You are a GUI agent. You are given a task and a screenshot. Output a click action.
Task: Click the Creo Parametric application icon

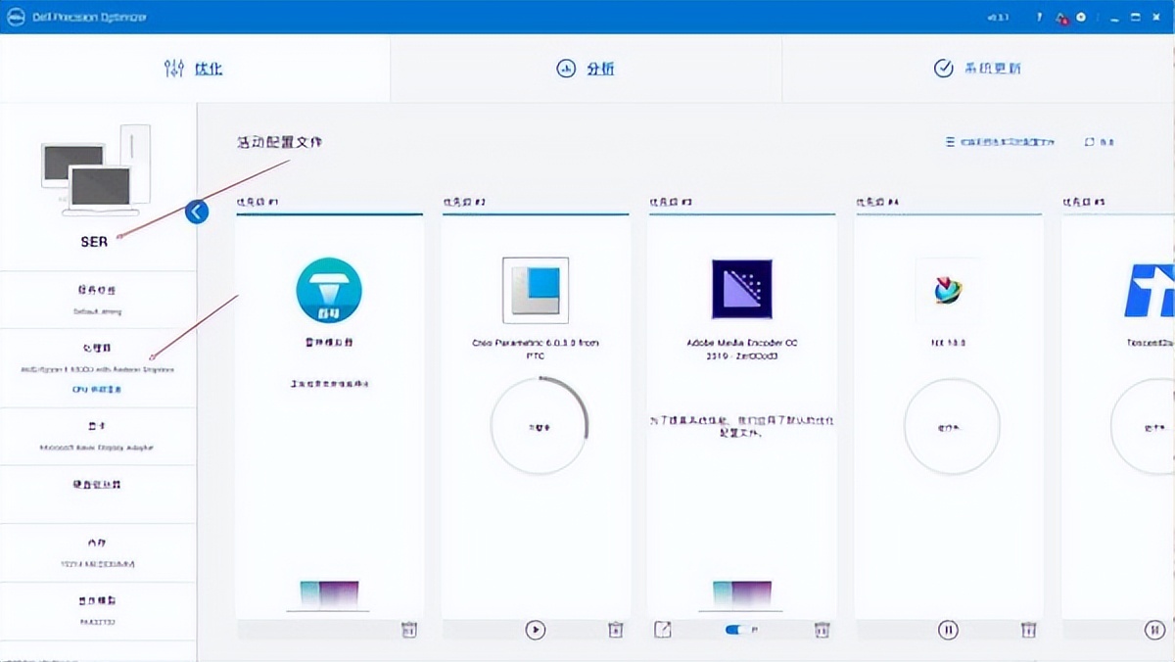tap(536, 290)
